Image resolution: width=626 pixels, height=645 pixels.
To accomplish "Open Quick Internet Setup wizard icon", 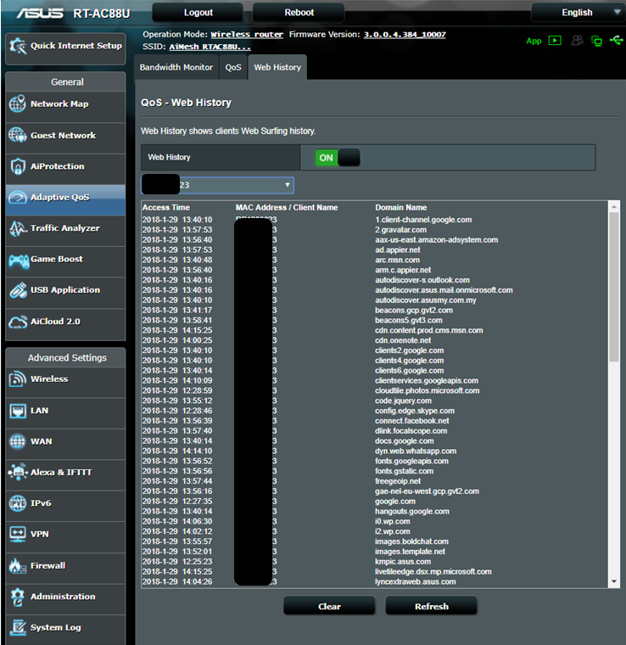I will 18,46.
